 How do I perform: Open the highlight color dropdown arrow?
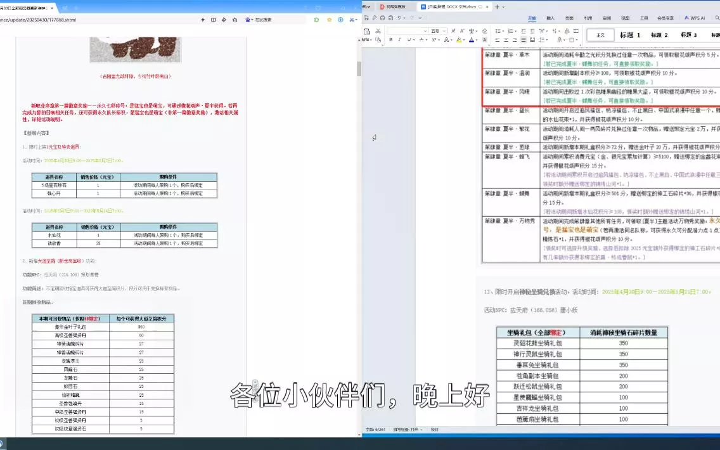tap(464, 40)
